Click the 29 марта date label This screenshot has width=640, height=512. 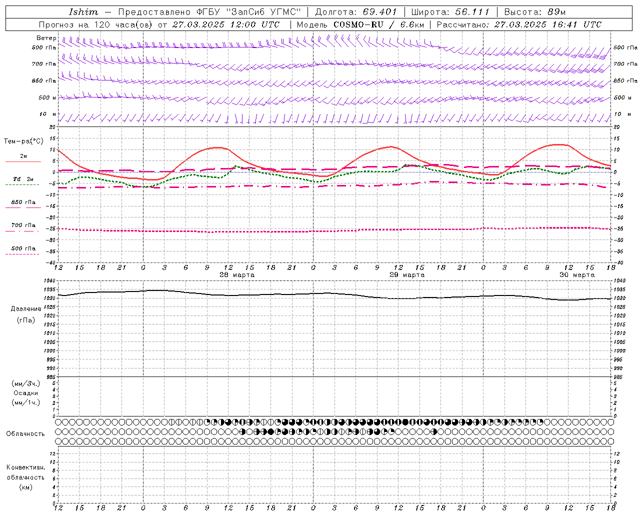pos(407,275)
